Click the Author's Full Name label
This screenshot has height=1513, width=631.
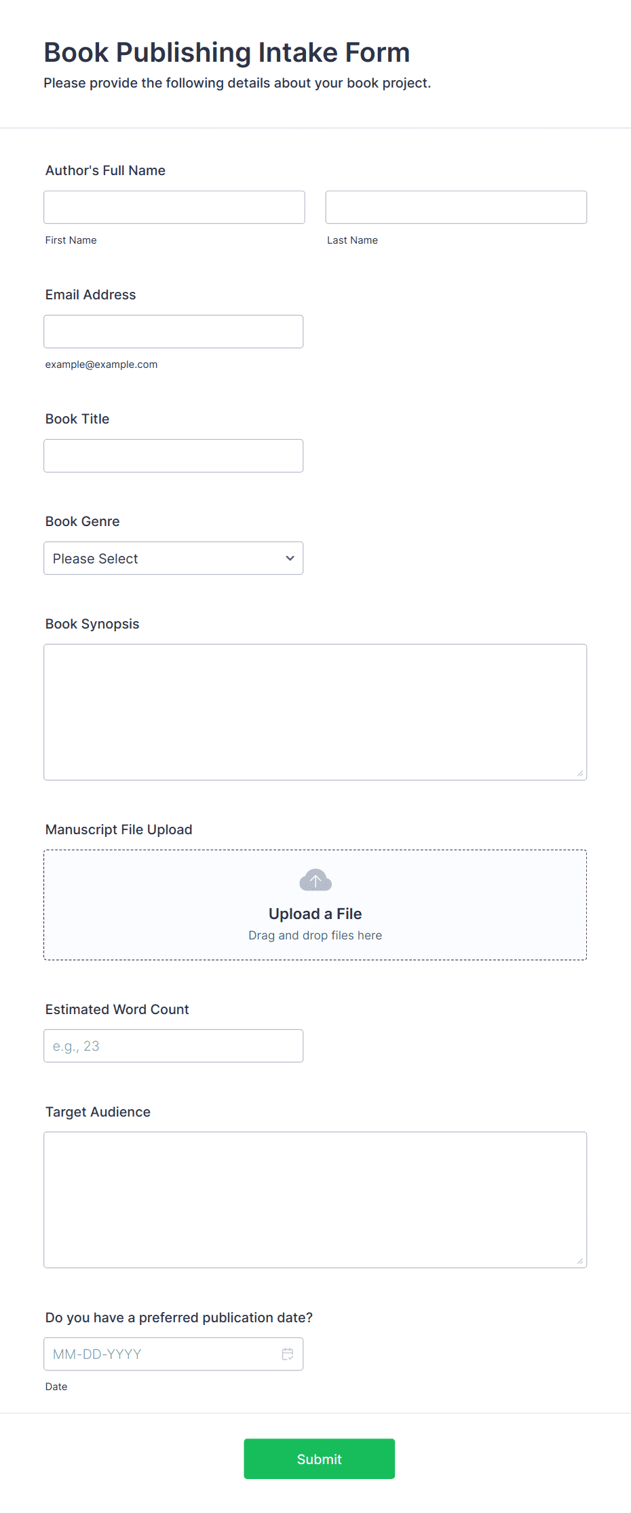105,170
